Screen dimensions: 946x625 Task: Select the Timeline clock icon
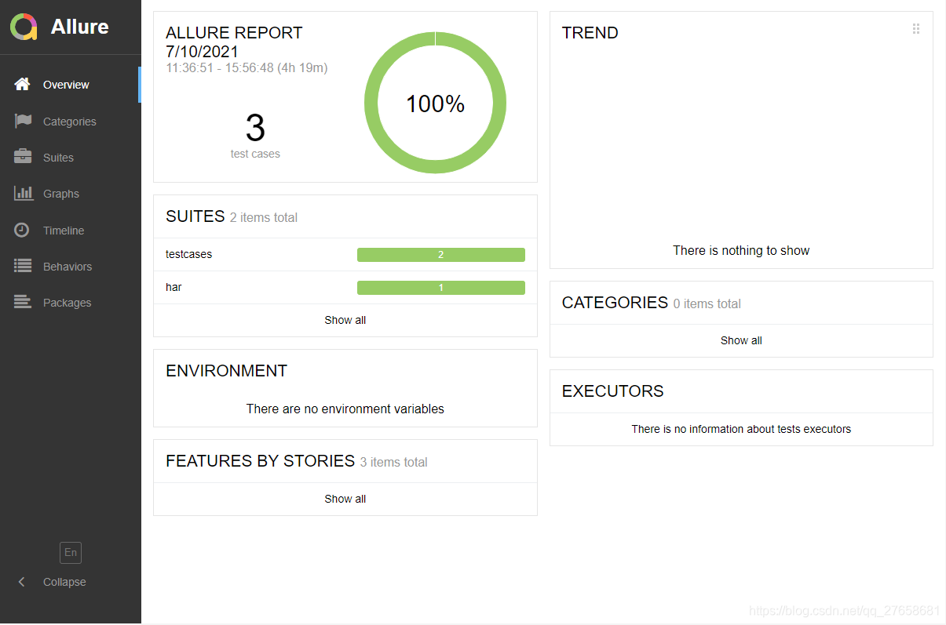click(x=22, y=230)
